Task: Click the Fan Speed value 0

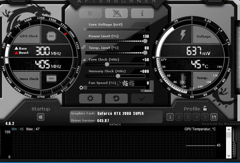Action: click(148, 83)
